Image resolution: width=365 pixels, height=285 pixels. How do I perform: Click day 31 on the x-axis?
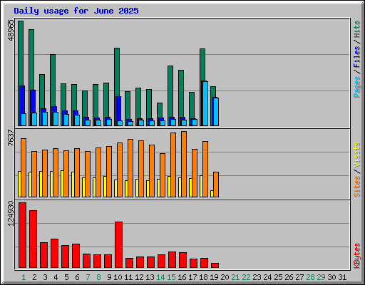(x=342, y=277)
